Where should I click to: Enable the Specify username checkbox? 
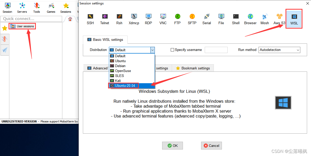(x=172, y=50)
